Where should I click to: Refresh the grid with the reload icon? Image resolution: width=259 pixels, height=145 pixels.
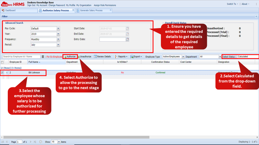coord(40,141)
